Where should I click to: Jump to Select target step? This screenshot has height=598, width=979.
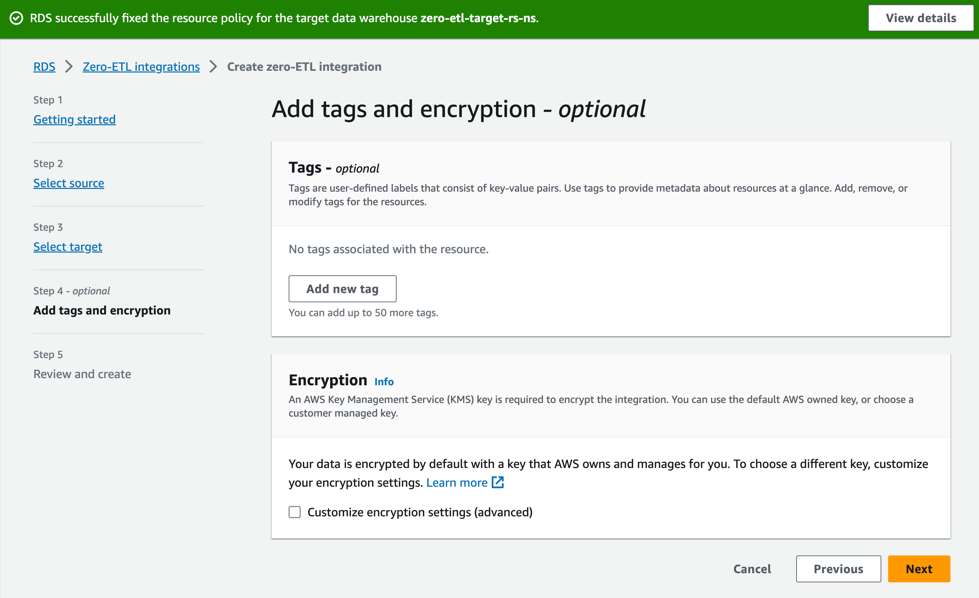coord(67,247)
